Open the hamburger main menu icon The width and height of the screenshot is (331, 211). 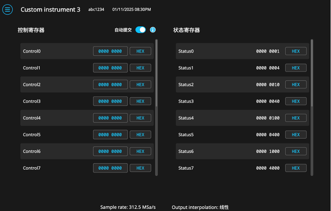[8, 10]
